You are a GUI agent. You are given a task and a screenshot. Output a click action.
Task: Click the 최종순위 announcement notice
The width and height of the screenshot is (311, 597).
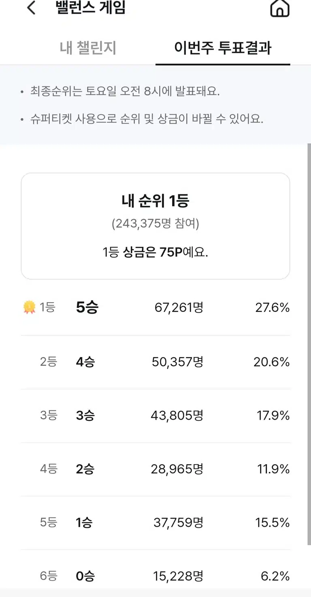pyautogui.click(x=125, y=92)
